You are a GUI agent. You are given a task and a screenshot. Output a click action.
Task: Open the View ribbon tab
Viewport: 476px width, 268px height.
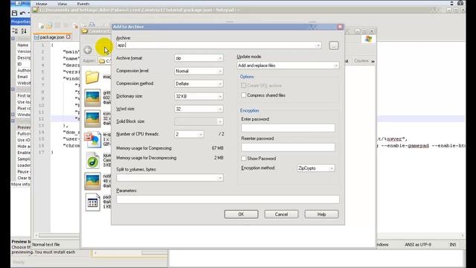[62, 4]
